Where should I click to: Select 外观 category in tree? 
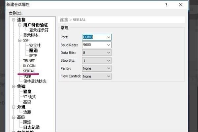21,107
